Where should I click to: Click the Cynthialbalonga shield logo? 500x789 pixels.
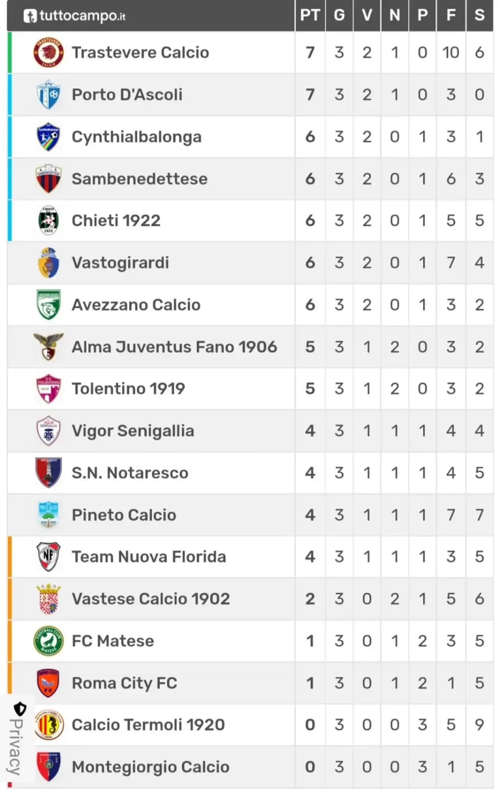[48, 137]
